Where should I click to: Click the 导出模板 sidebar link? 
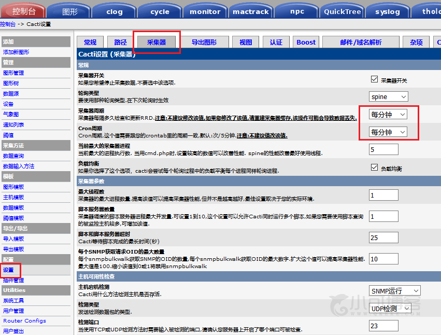coord(13,249)
